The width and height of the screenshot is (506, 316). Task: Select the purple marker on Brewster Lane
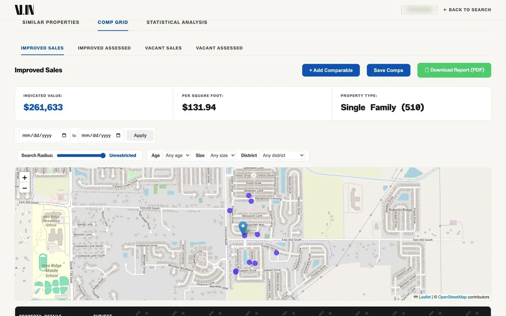(249, 195)
